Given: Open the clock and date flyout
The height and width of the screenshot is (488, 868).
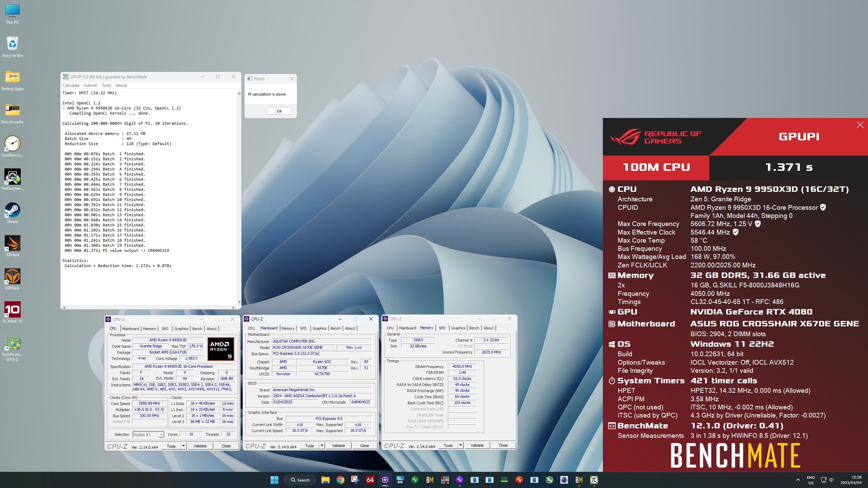Looking at the screenshot, I should pos(851,480).
